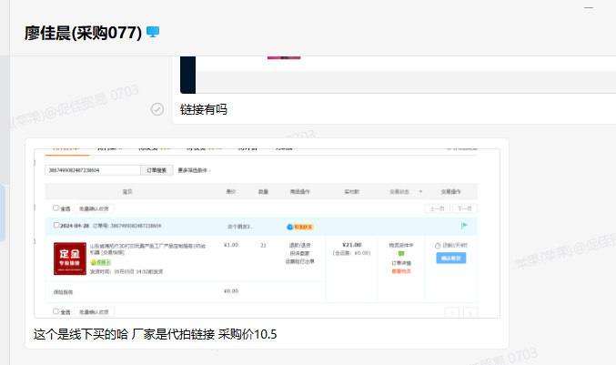Tick the upper 全选 select-all checkbox

[x=56, y=208]
